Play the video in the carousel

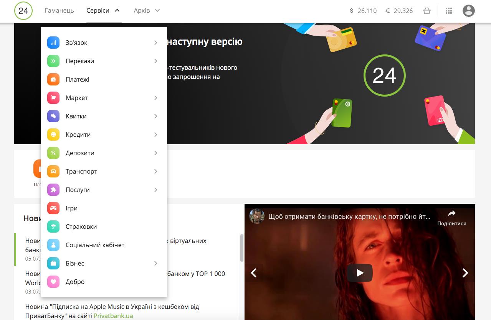[x=360, y=272]
